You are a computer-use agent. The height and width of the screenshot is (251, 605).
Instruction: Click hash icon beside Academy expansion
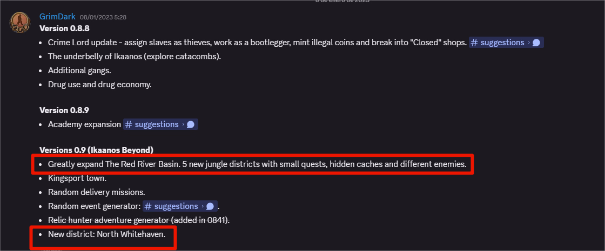pos(129,124)
